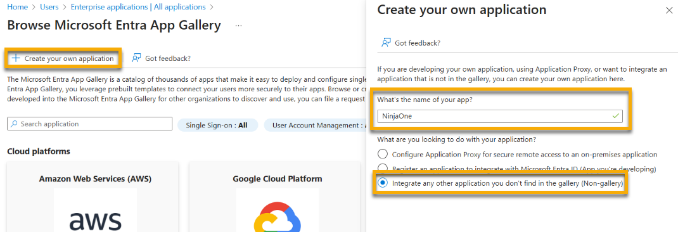Viewport: 678px width, 232px height.
Task: Click the plus icon for Create your own application
Action: pos(16,58)
